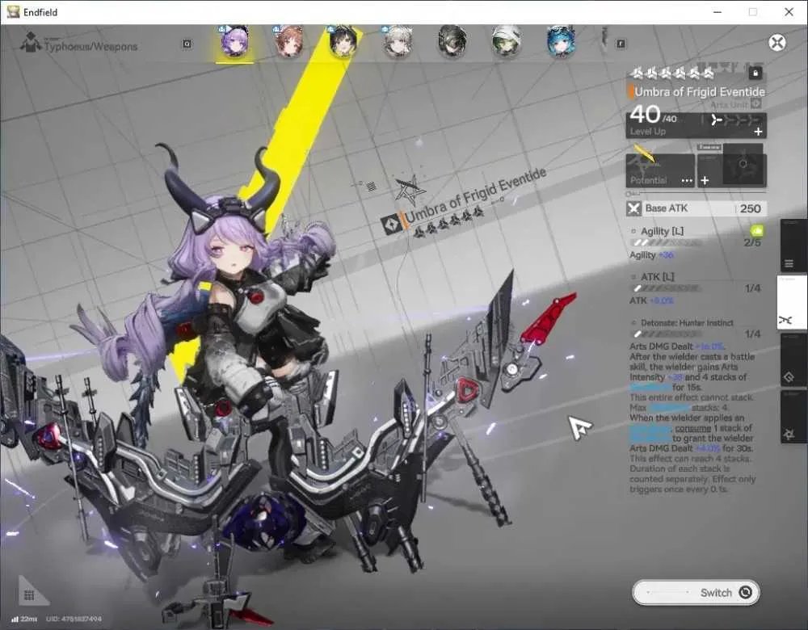Click the Base ATK value 250
The image size is (808, 630).
(751, 208)
